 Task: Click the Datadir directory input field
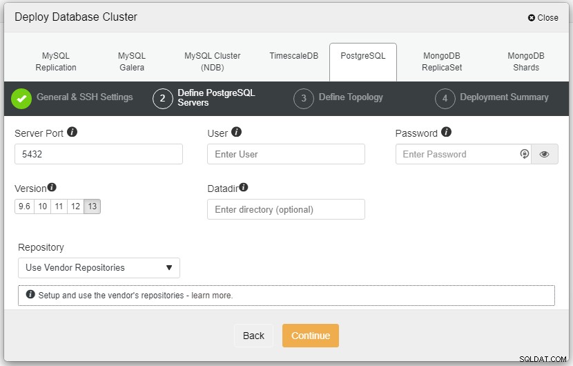(286, 209)
